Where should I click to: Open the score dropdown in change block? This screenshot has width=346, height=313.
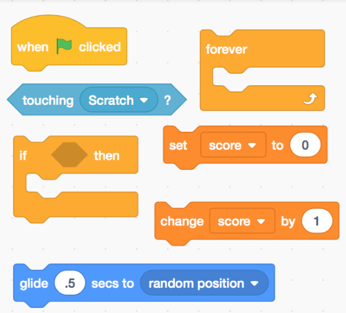tap(242, 221)
